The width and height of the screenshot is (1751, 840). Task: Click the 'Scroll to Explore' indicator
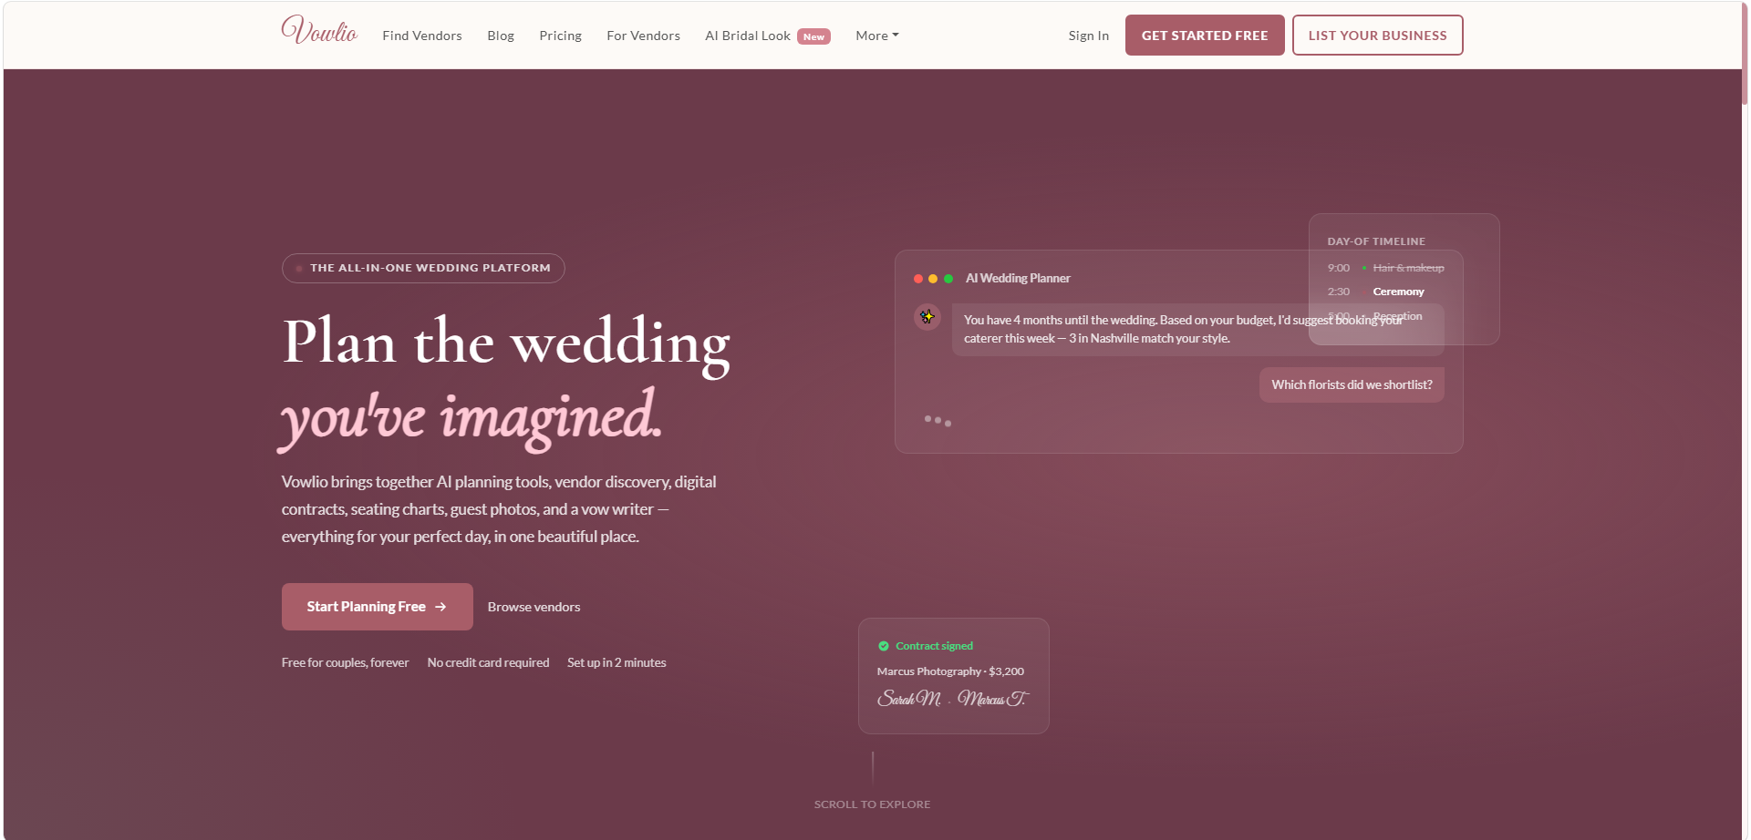coord(872,804)
